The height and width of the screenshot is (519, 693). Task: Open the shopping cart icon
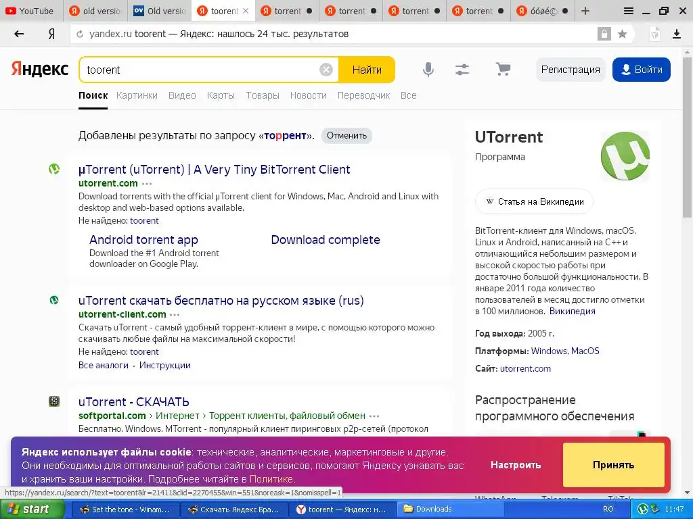(x=503, y=69)
